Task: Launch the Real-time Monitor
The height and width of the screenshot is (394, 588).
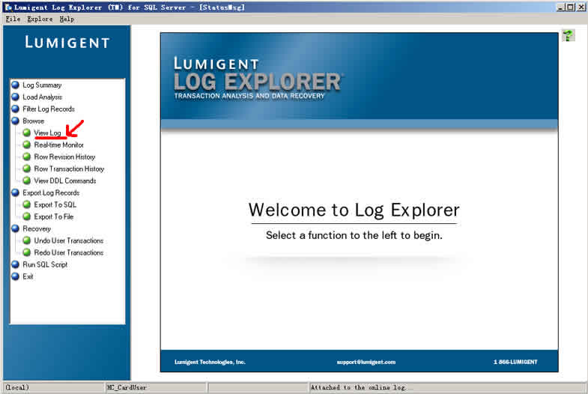Action: (x=59, y=145)
